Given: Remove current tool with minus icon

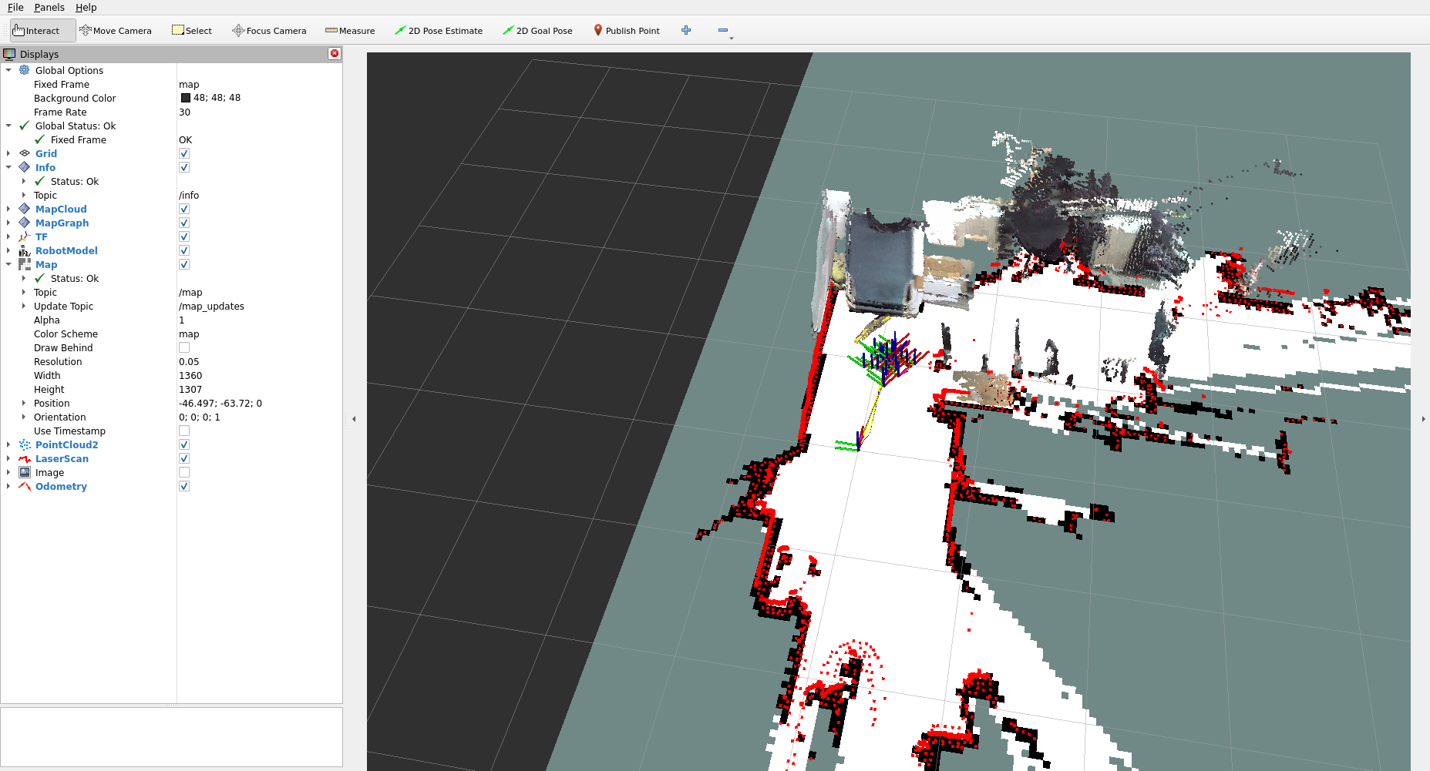Looking at the screenshot, I should point(723,30).
